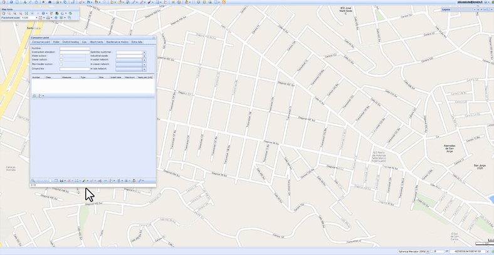Open the Sprinkler customer dropdown

pos(144,52)
